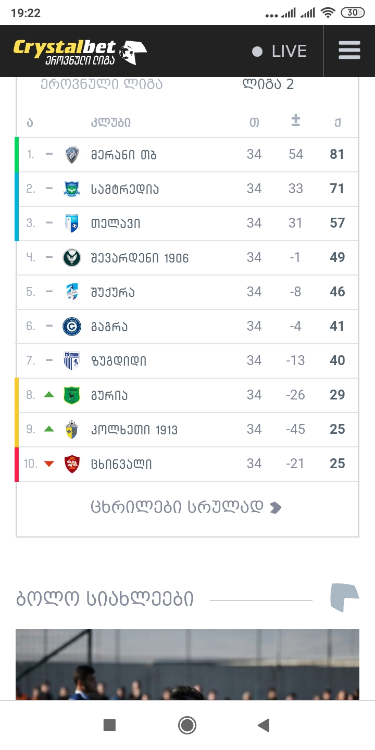Viewport: 375px width, 750px height.
Task: Click the შუქურა club badge
Action: click(x=72, y=292)
